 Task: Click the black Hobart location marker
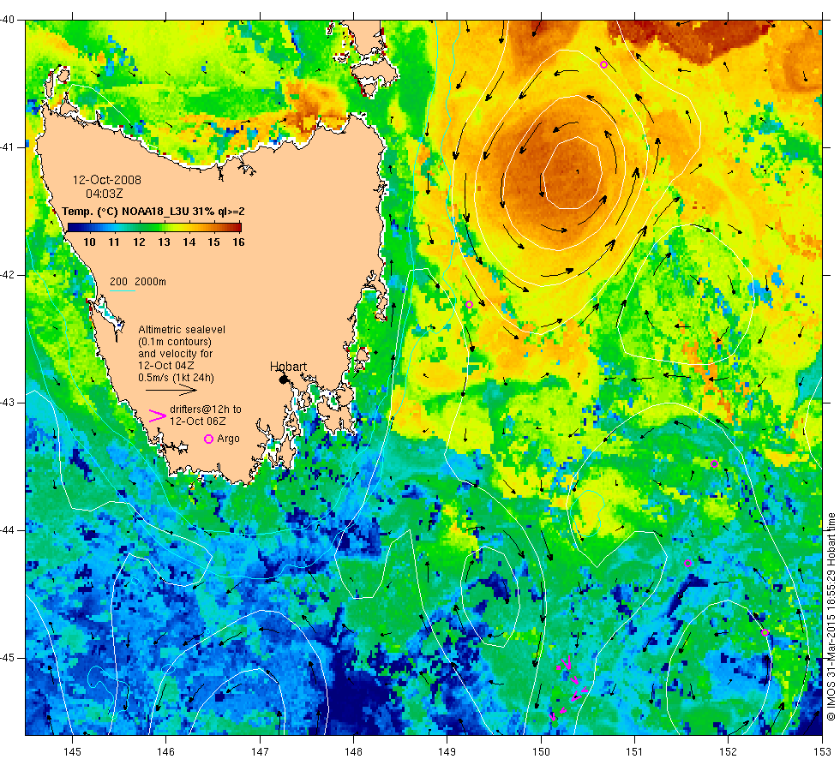point(284,380)
